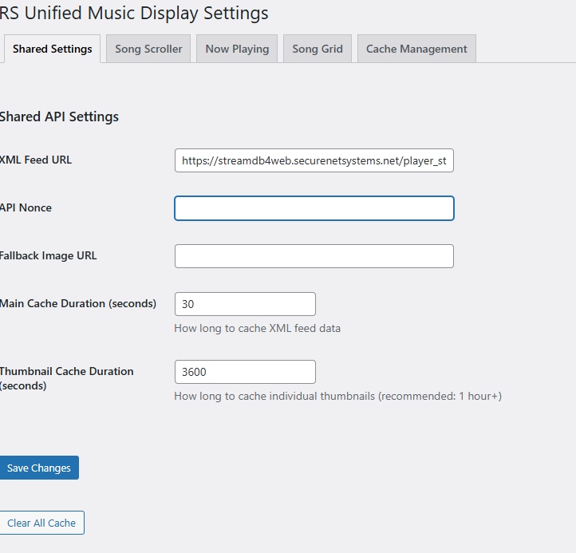The width and height of the screenshot is (576, 553).
Task: Select the Main Cache Duration input
Action: point(245,304)
